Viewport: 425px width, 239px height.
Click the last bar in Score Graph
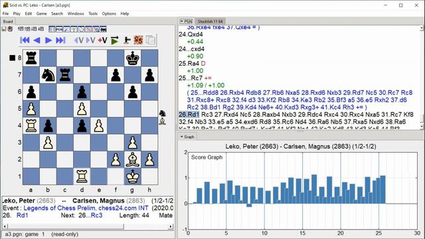coord(383,190)
